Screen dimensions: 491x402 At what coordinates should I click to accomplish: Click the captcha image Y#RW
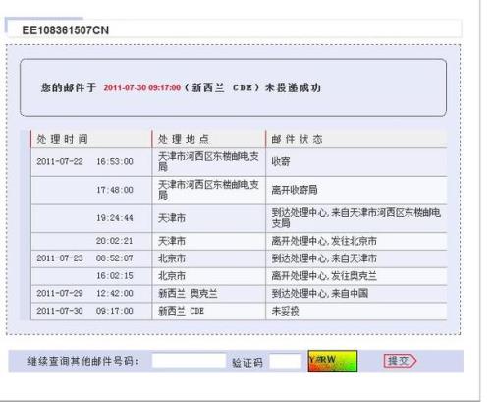pyautogui.click(x=333, y=361)
